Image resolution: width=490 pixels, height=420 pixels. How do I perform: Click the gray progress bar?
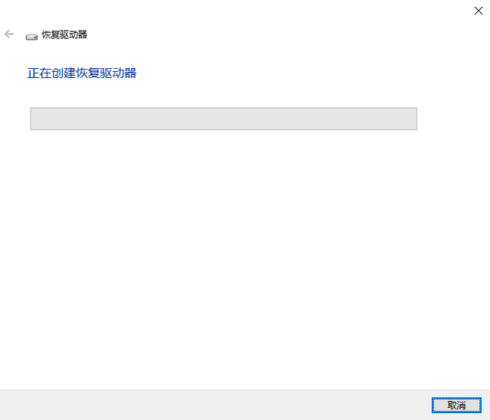click(x=224, y=119)
